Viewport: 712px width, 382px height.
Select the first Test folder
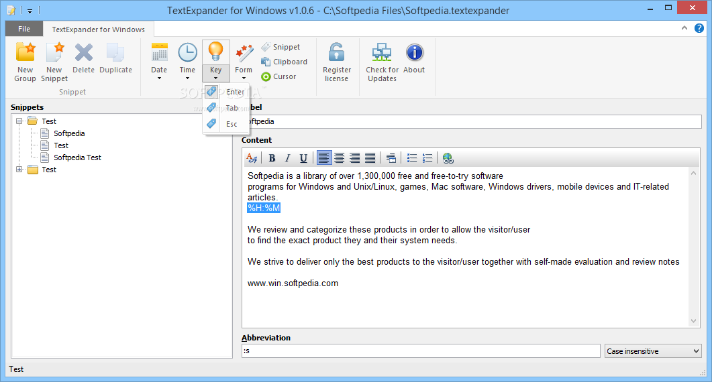pyautogui.click(x=49, y=121)
